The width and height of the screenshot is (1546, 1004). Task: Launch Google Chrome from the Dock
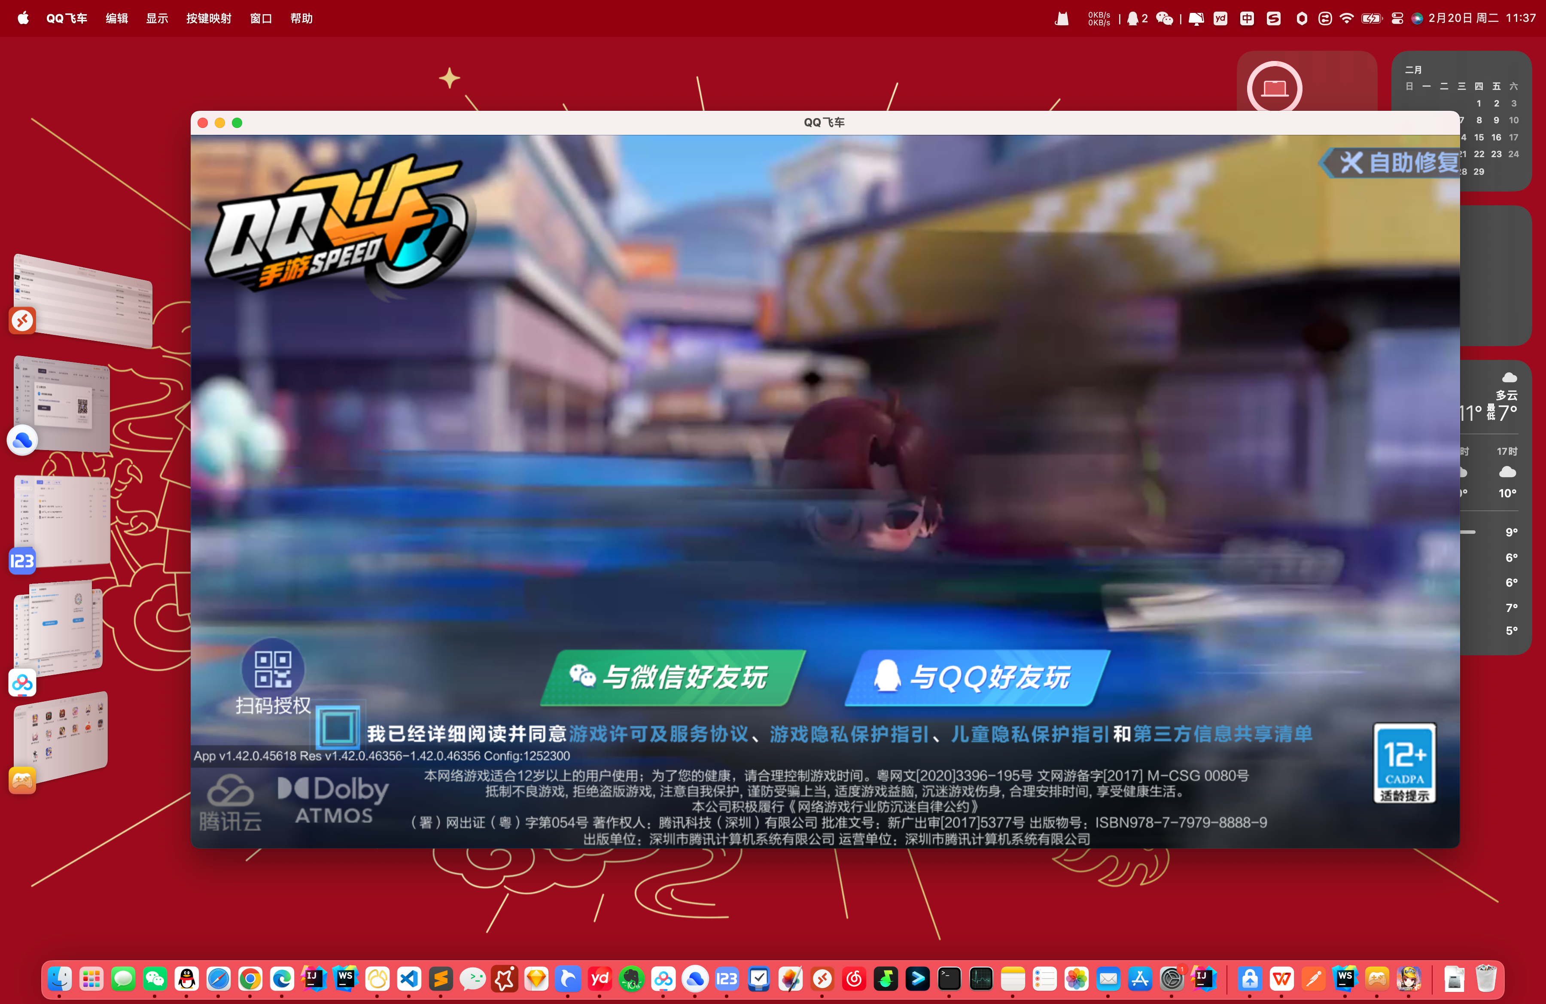click(x=250, y=979)
